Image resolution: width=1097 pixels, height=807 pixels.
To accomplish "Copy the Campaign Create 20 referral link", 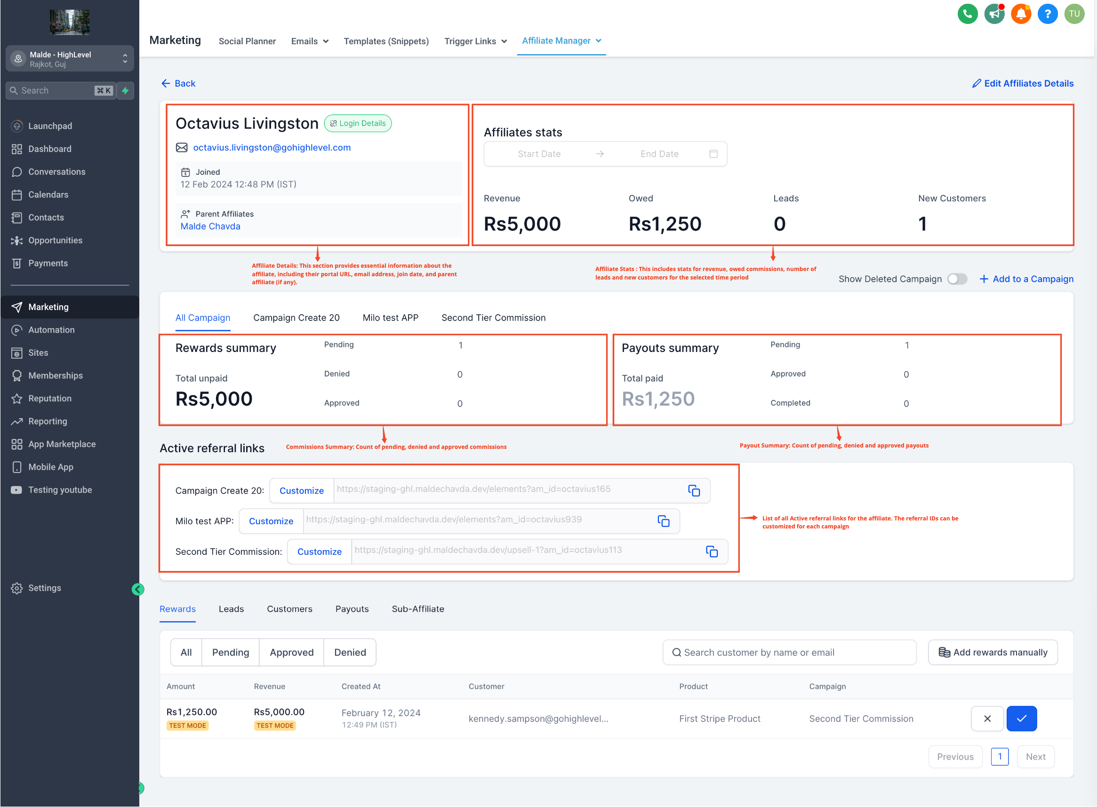I will 694,490.
